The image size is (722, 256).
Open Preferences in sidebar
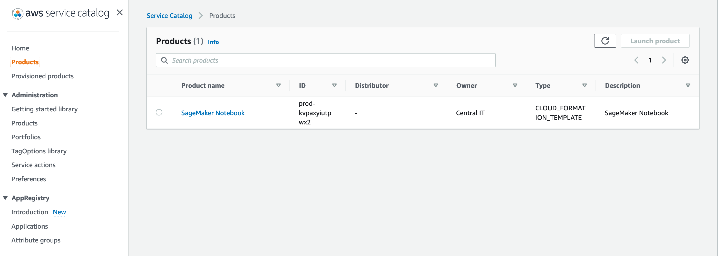[x=28, y=179]
